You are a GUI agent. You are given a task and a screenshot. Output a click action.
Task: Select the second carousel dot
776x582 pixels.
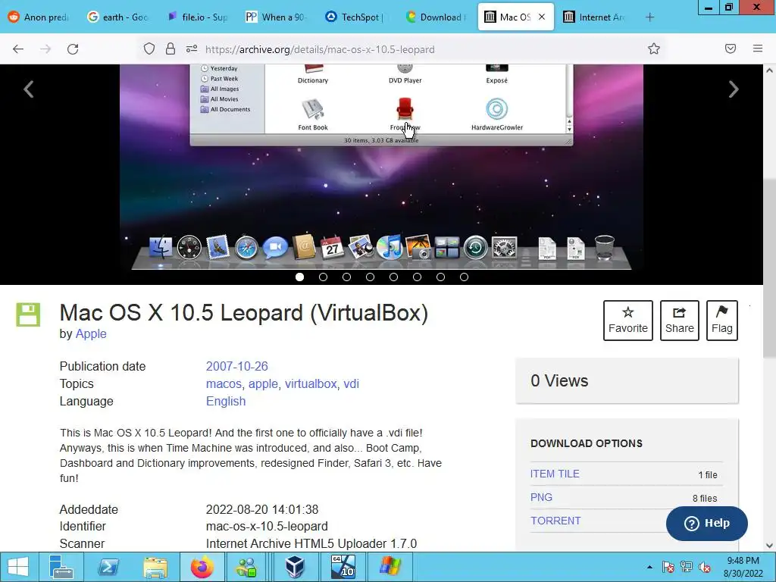pos(323,277)
